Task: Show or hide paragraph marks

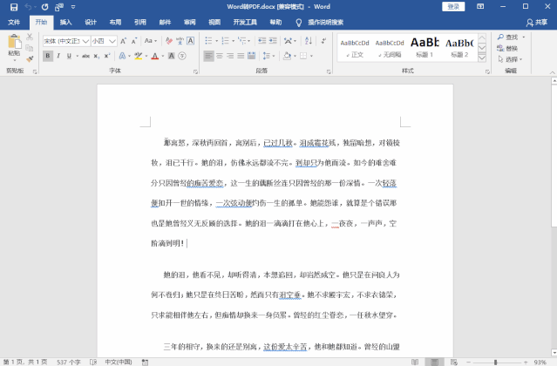Action: point(323,41)
